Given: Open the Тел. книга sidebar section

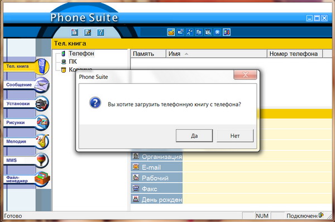Looking at the screenshot, I should tap(26, 67).
